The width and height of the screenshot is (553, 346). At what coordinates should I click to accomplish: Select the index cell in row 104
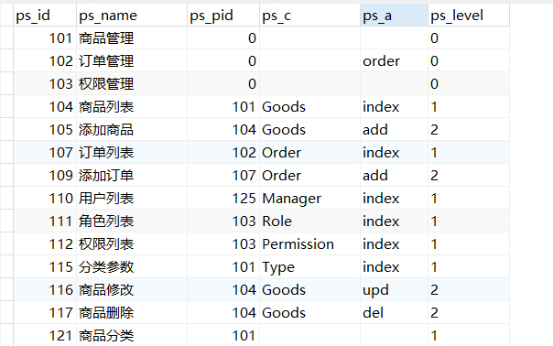[394, 107]
